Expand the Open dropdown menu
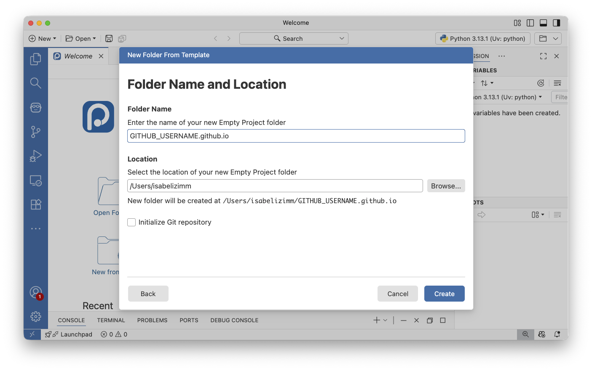Viewport: 592px width, 371px height. tap(80, 39)
